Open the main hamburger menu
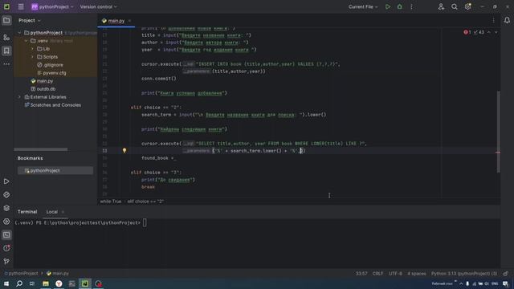This screenshot has width=514, height=289. pyautogui.click(x=21, y=6)
